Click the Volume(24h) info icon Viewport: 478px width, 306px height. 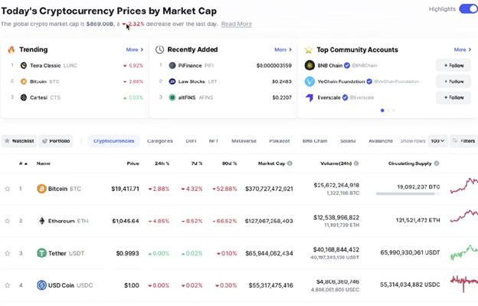356,163
